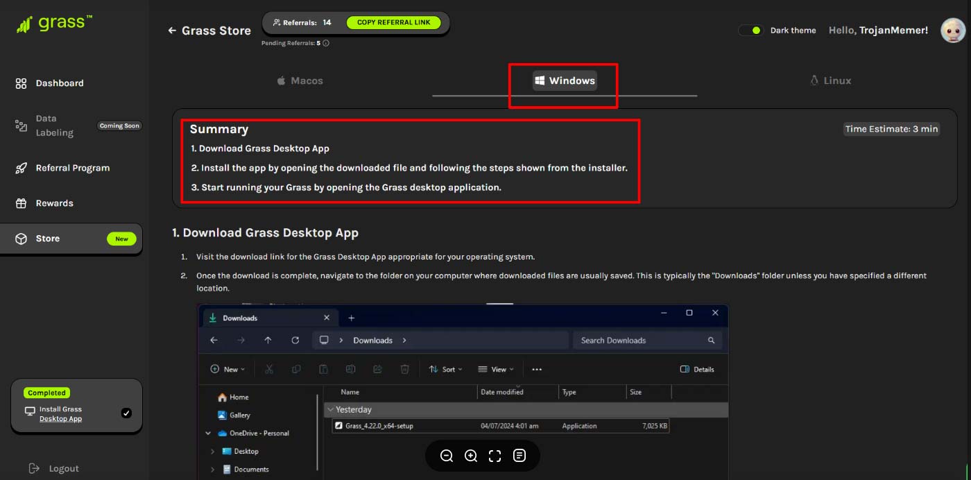Viewport: 971px width, 480px height.
Task: Click the Store menu item
Action: pyautogui.click(x=71, y=239)
